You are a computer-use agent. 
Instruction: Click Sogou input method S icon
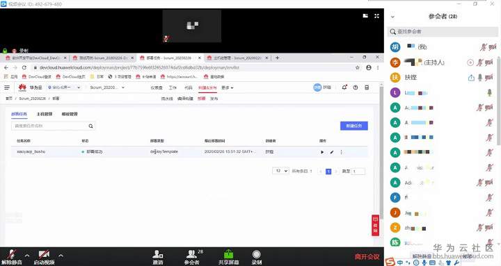pyautogui.click(x=390, y=262)
